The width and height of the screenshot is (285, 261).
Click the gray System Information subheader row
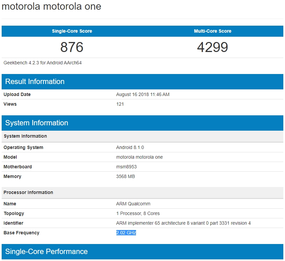pos(142,136)
